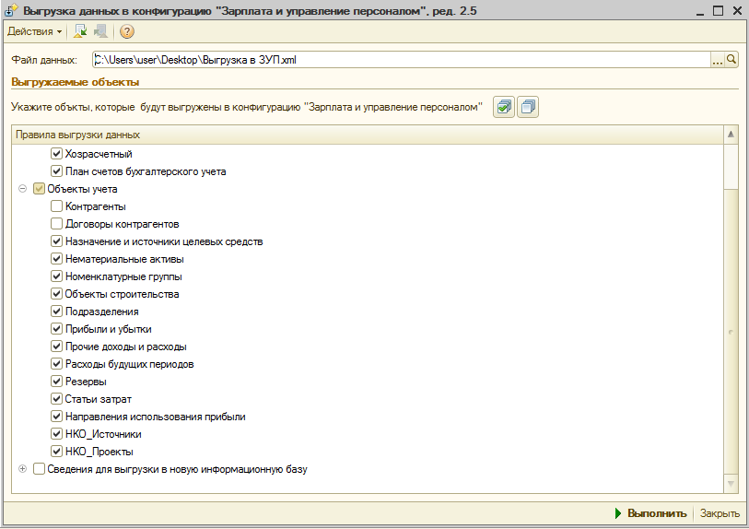Uncheck the Статьи затрат checkbox
This screenshot has height=529, width=749.
point(56,399)
